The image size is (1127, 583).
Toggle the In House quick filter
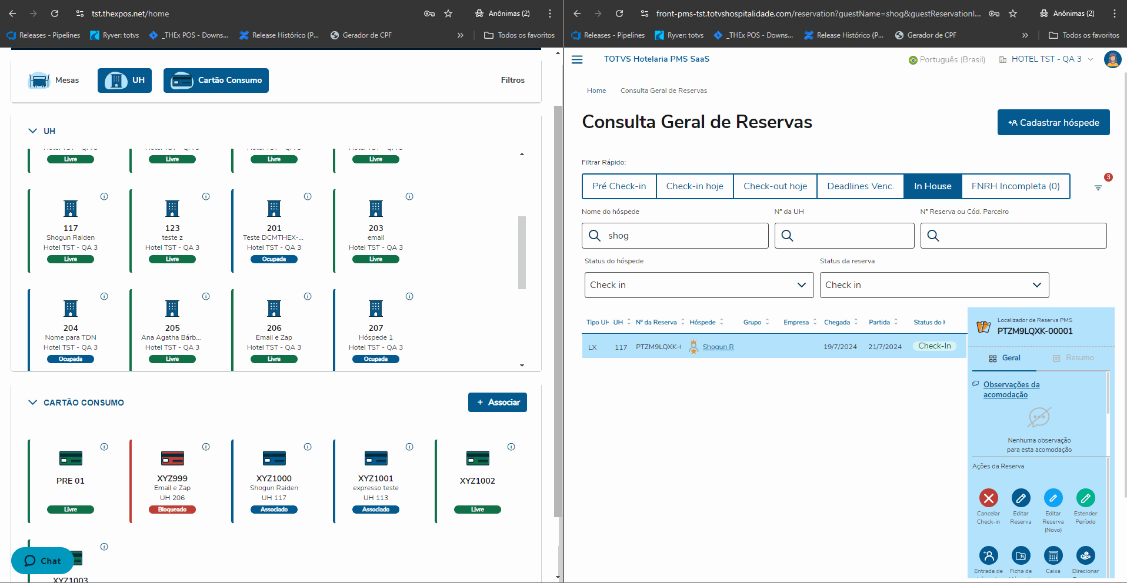click(932, 186)
